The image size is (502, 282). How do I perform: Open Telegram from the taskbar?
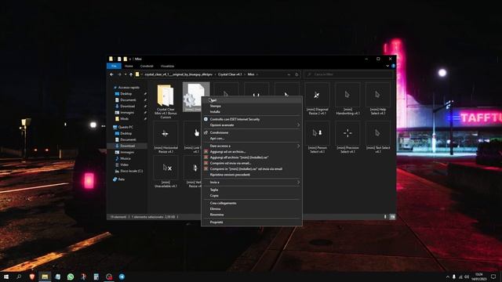122,277
